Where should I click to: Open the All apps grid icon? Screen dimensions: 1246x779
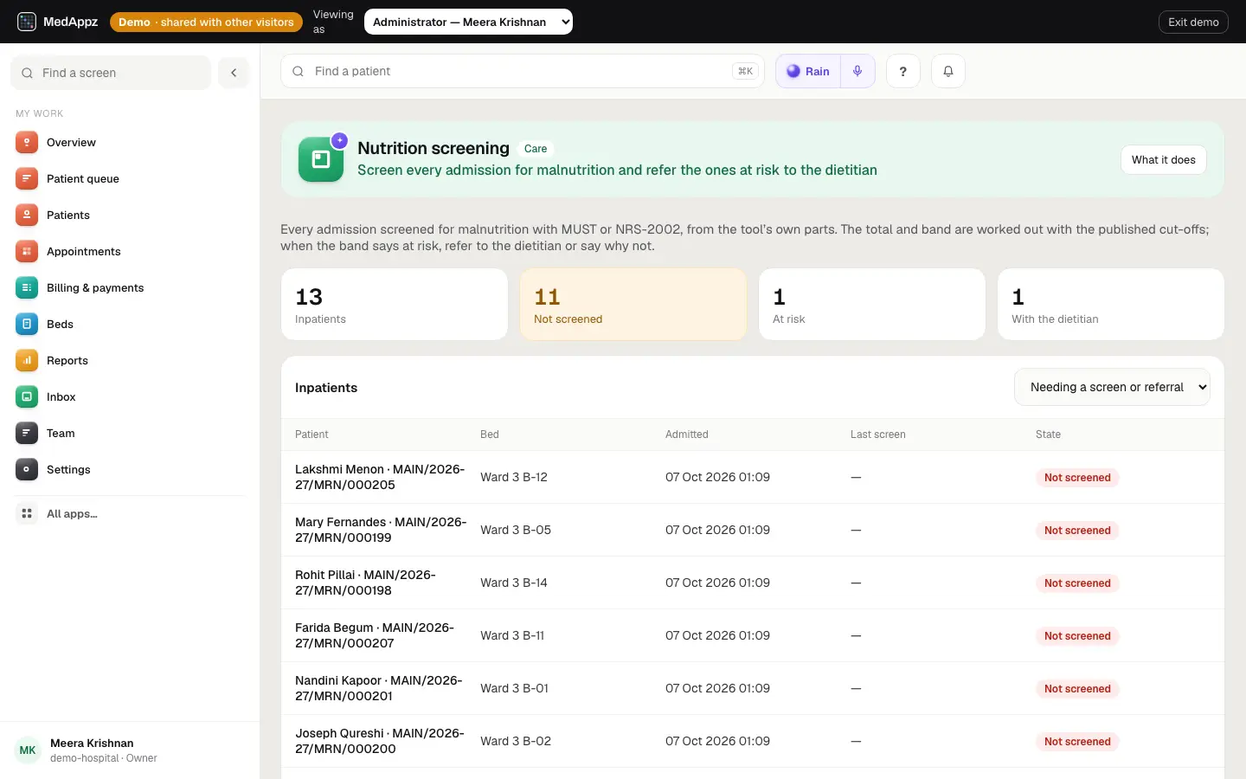coord(27,514)
